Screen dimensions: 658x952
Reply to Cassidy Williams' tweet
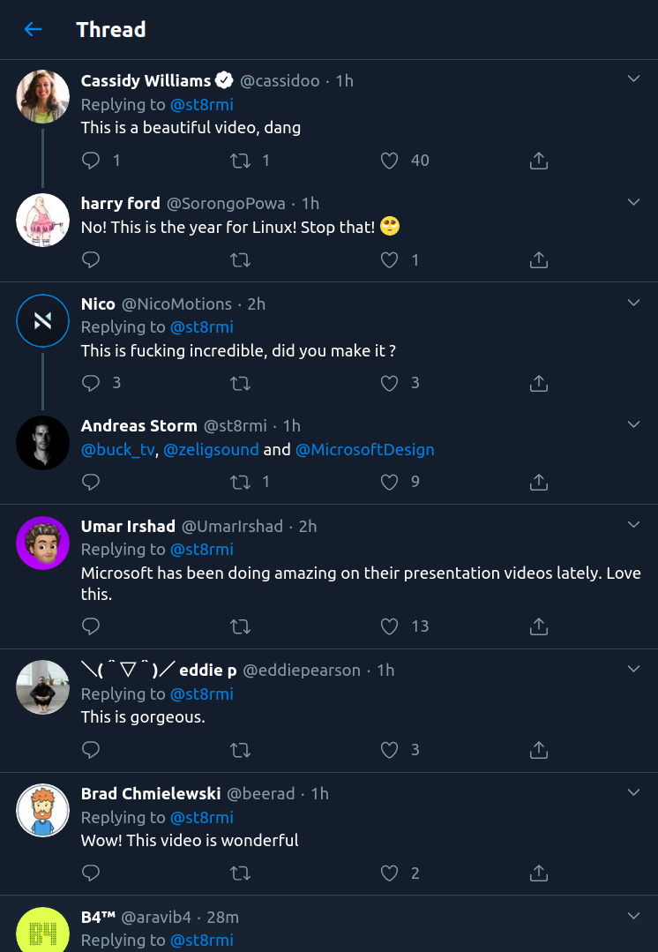[91, 161]
